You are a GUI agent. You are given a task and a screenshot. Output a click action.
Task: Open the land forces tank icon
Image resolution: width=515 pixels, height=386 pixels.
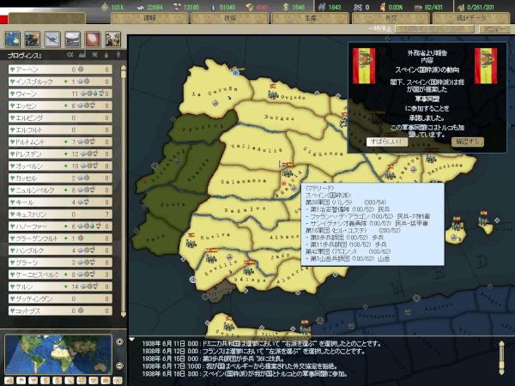[x=33, y=39]
